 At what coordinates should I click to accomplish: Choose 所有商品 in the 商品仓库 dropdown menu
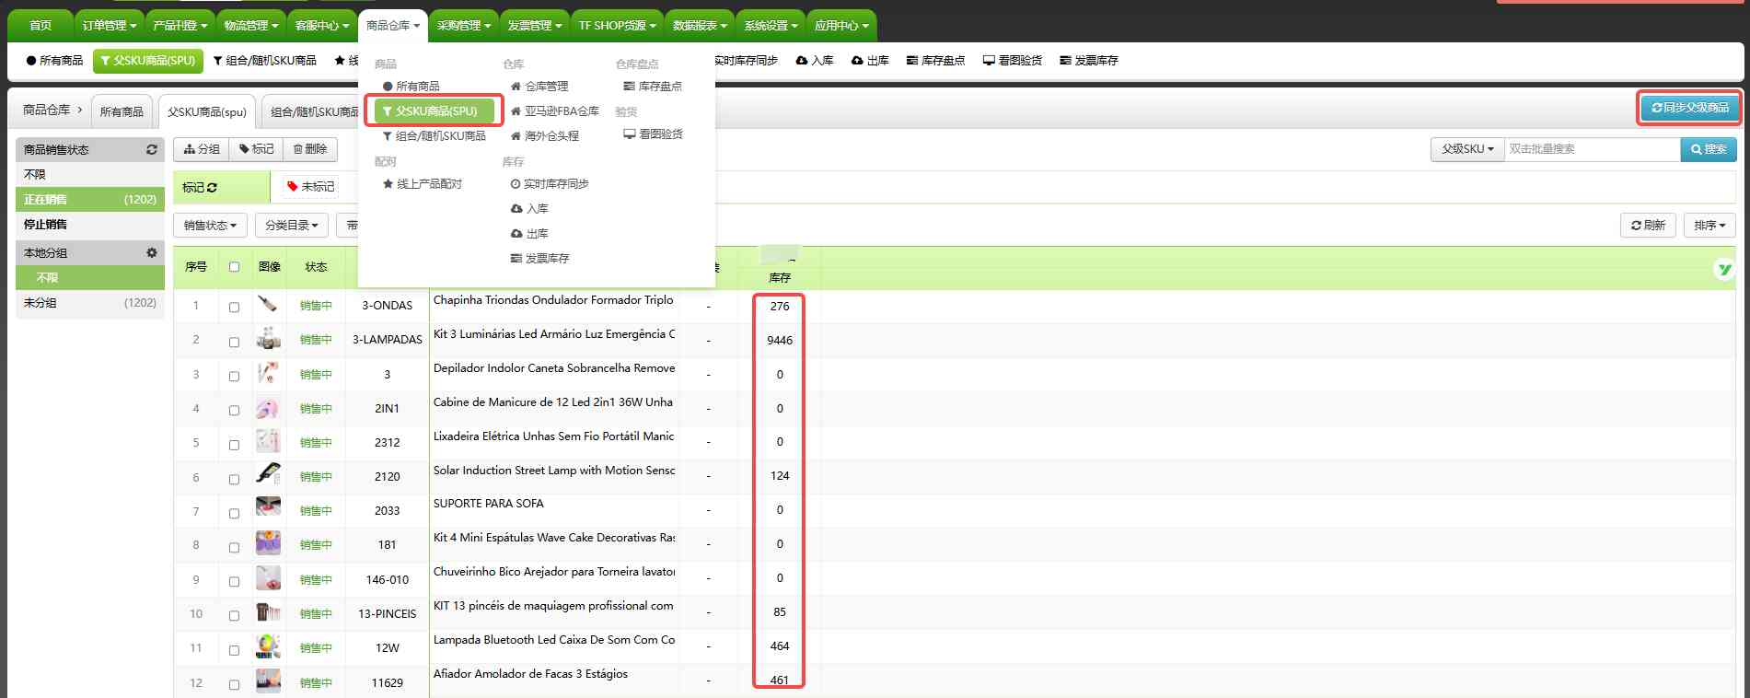pyautogui.click(x=411, y=86)
